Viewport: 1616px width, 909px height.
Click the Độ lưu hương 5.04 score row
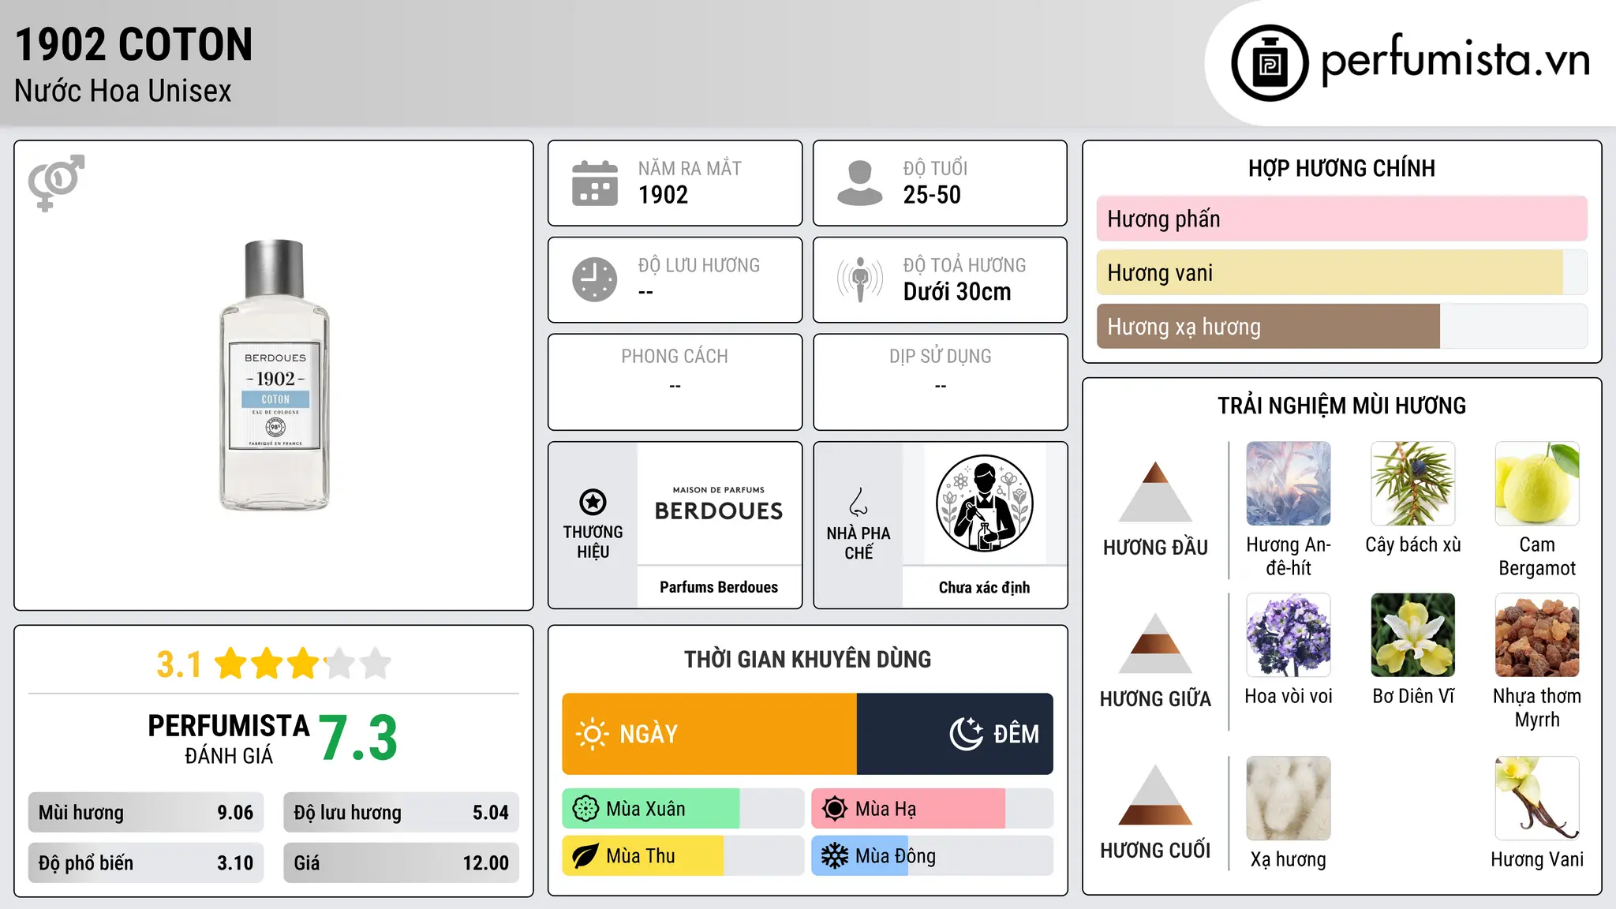pyautogui.click(x=401, y=813)
